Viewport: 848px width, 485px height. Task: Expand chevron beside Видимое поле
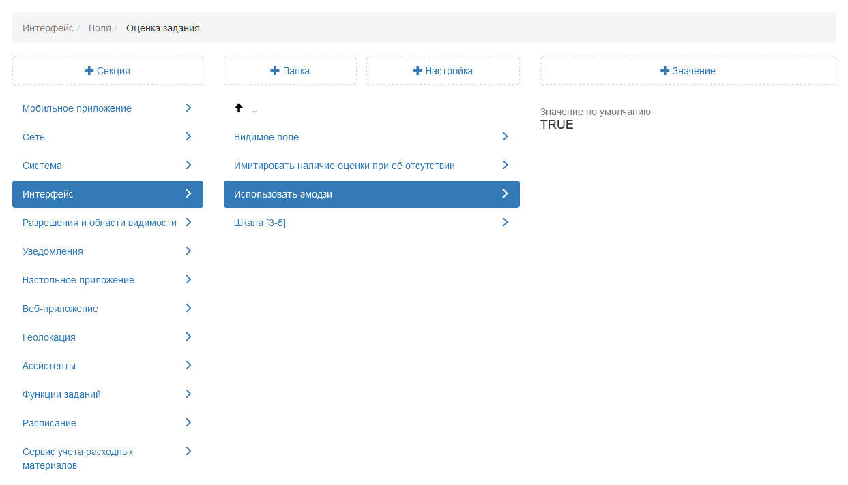coord(505,136)
